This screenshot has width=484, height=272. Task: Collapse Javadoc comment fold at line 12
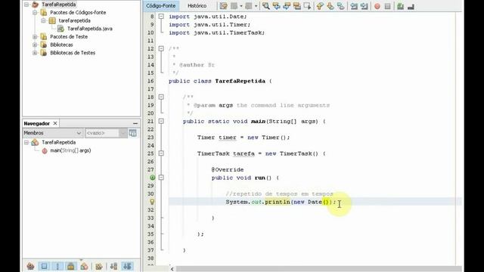[161, 48]
